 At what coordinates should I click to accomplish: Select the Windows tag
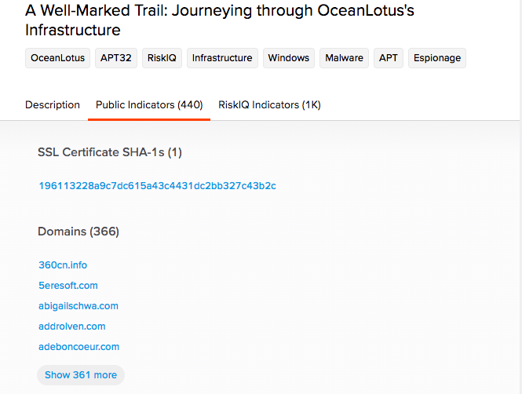click(x=289, y=58)
